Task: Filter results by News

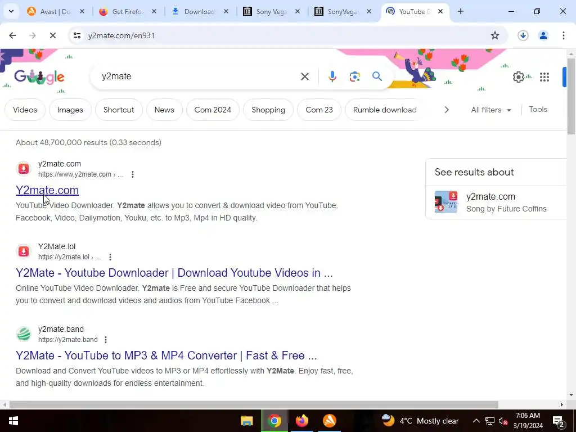Action: coord(164,110)
